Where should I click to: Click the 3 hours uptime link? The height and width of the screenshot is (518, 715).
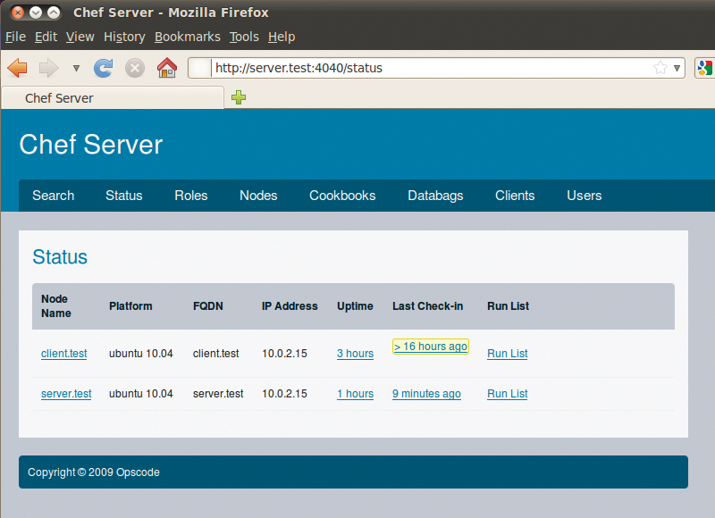click(x=355, y=354)
